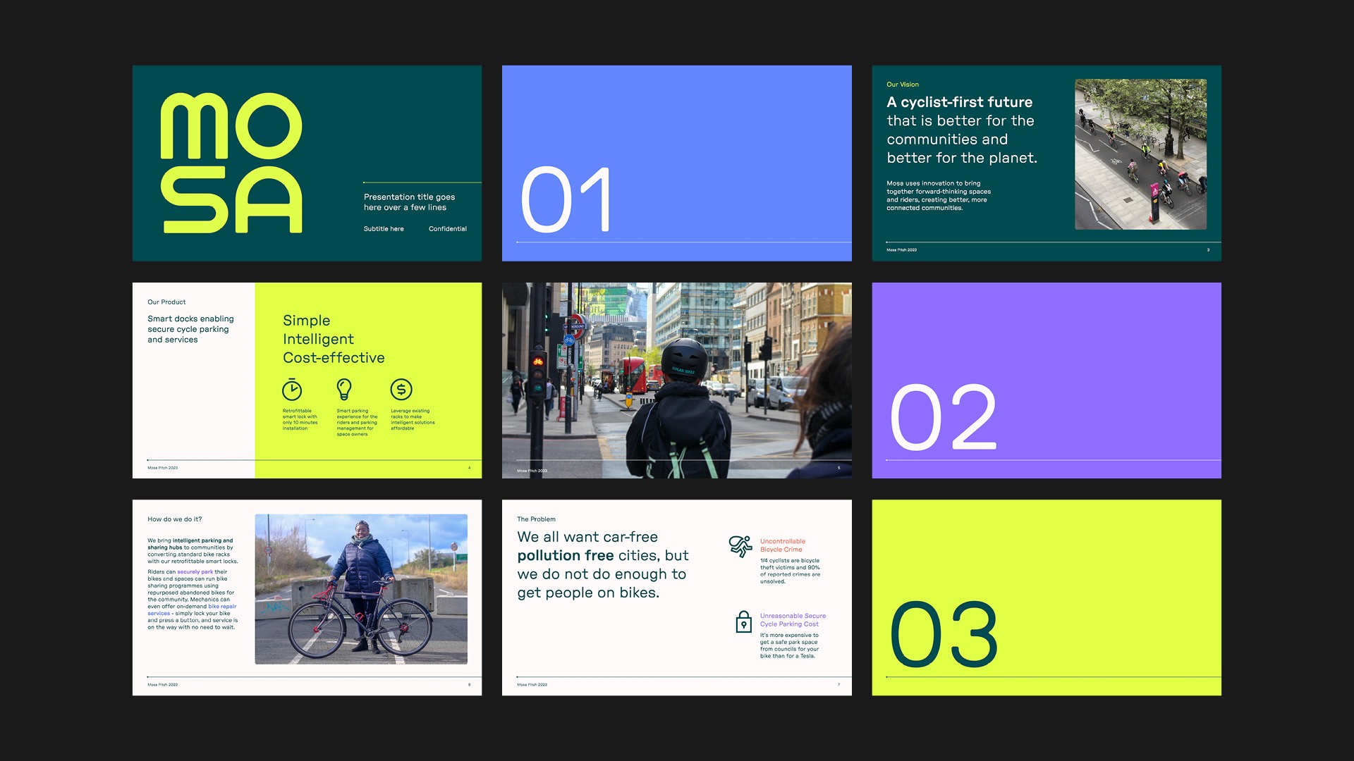Click the aerial cyclists photo on the Vision slide

1140,154
